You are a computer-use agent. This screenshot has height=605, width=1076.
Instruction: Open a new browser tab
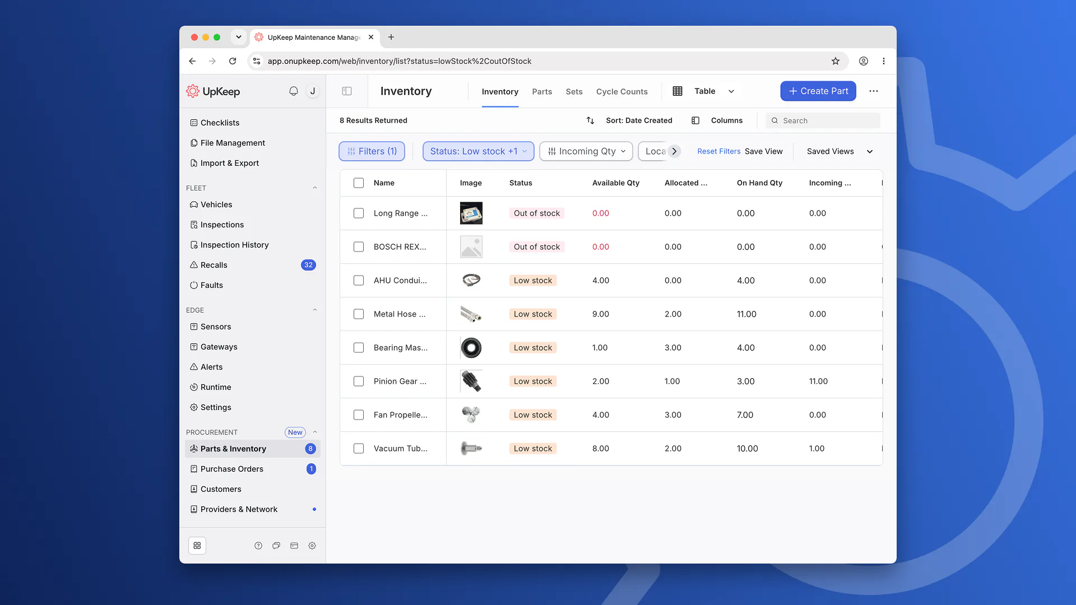(x=391, y=37)
